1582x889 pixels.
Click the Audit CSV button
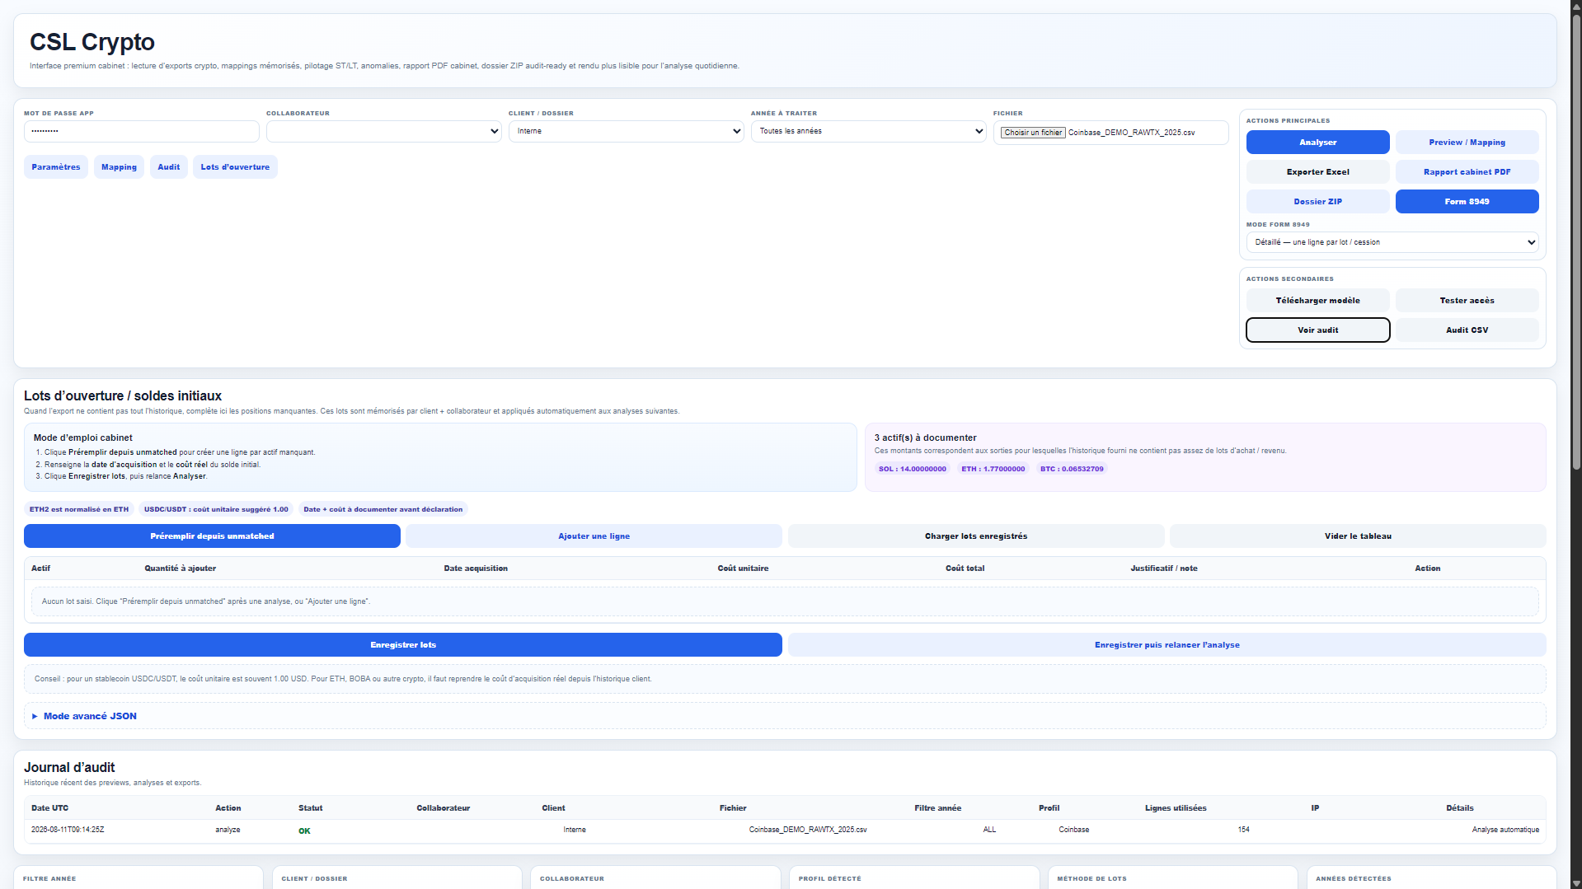1467,330
